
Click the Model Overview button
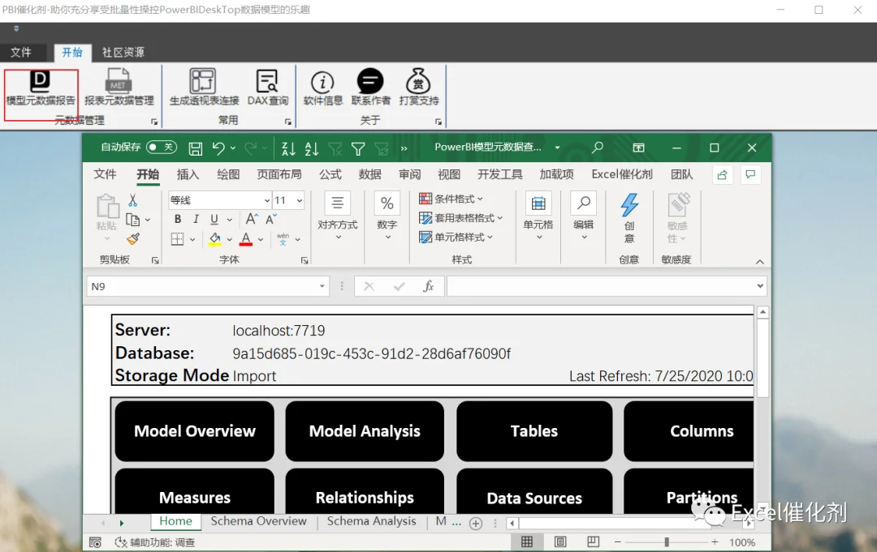click(195, 431)
